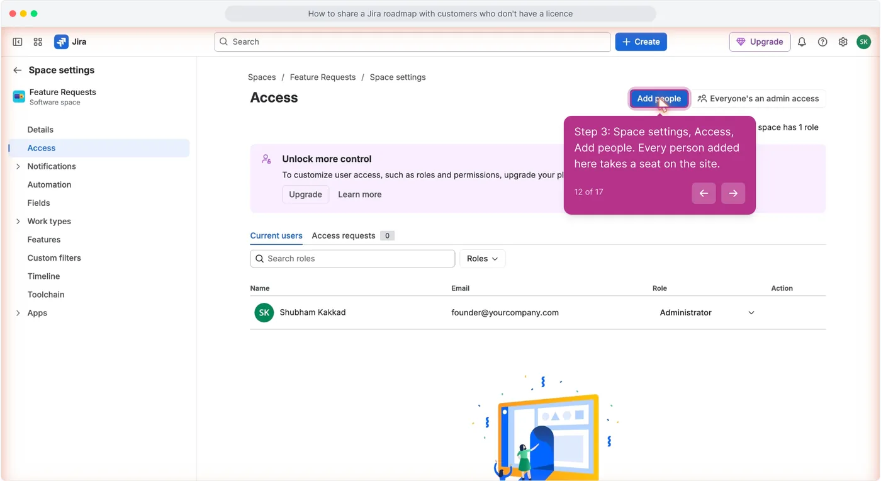
Task: Click the Shubham Kakkad name
Action: pyautogui.click(x=313, y=313)
